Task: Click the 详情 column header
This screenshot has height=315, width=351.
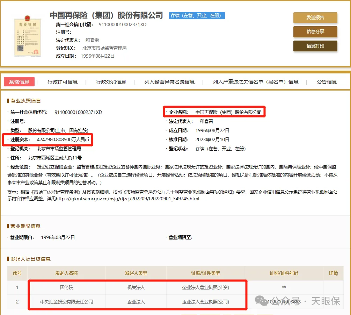Action: [333, 273]
